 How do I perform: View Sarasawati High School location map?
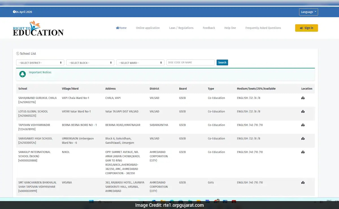(x=303, y=139)
